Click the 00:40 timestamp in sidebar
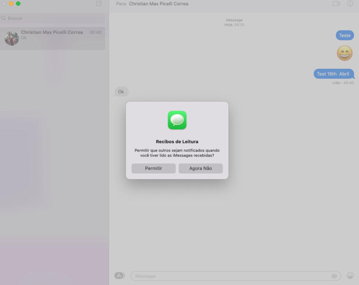Image resolution: width=359 pixels, height=285 pixels. tap(95, 32)
